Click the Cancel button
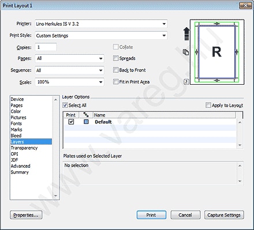The image size is (254, 230). (x=185, y=215)
